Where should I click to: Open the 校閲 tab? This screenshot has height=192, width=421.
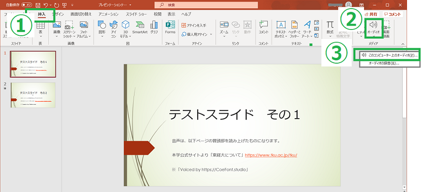point(158,14)
